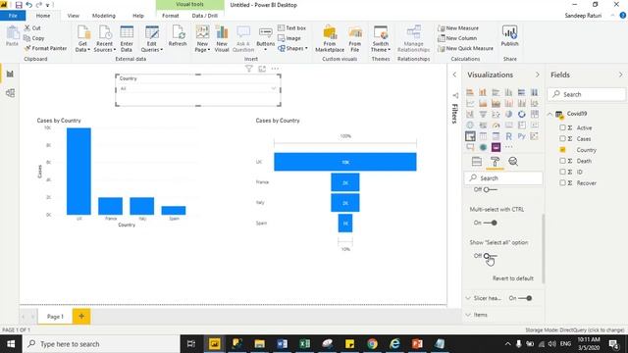628x353 pixels.
Task: Insert a Text box
Action: point(291,28)
